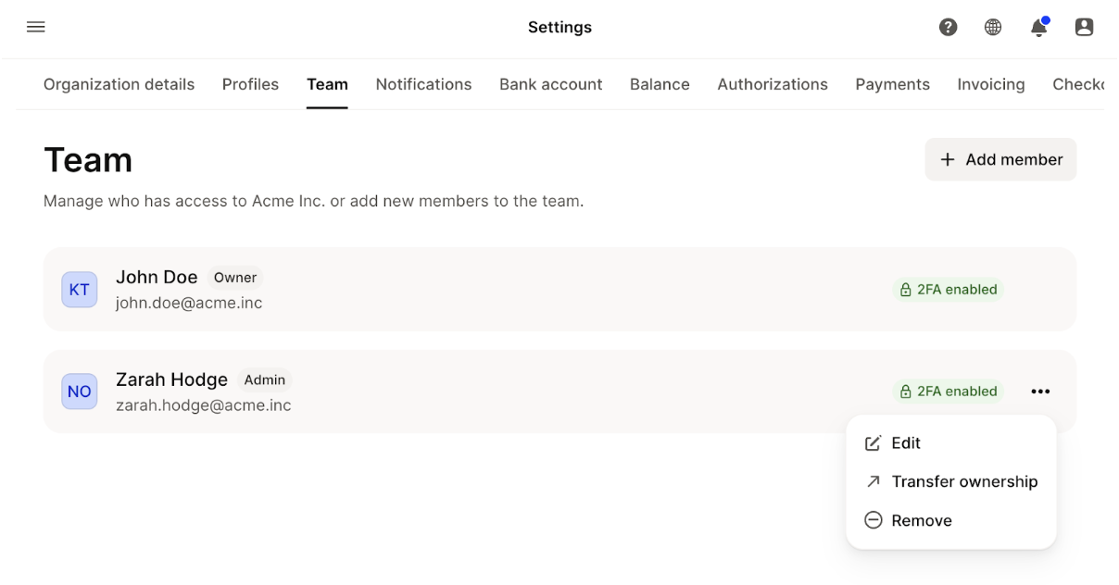
Task: Open the Bank account tab
Action: tap(550, 84)
